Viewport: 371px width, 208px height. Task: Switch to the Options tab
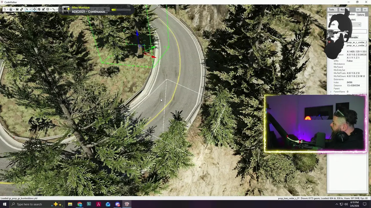361,15
